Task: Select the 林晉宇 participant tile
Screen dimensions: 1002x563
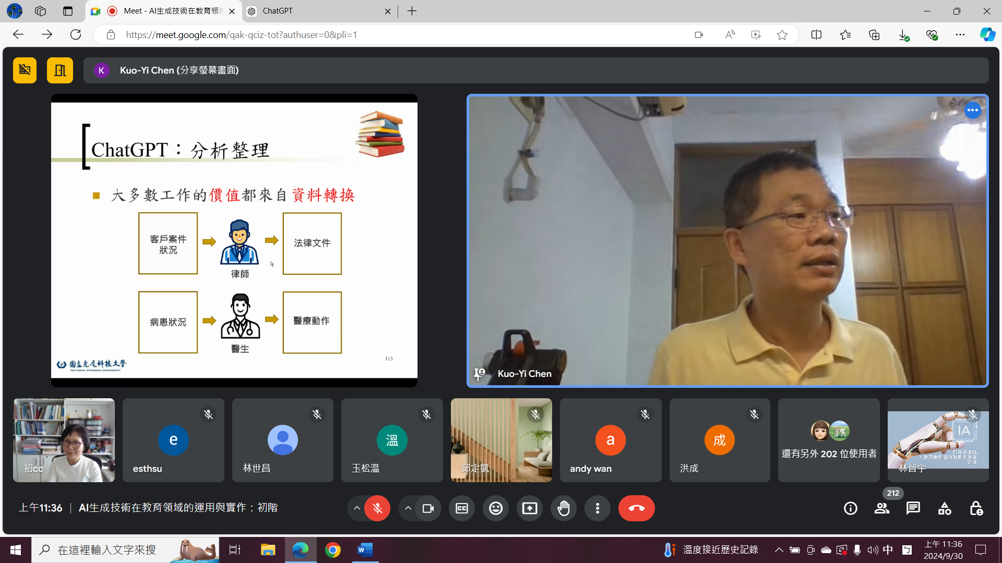Action: click(x=938, y=440)
